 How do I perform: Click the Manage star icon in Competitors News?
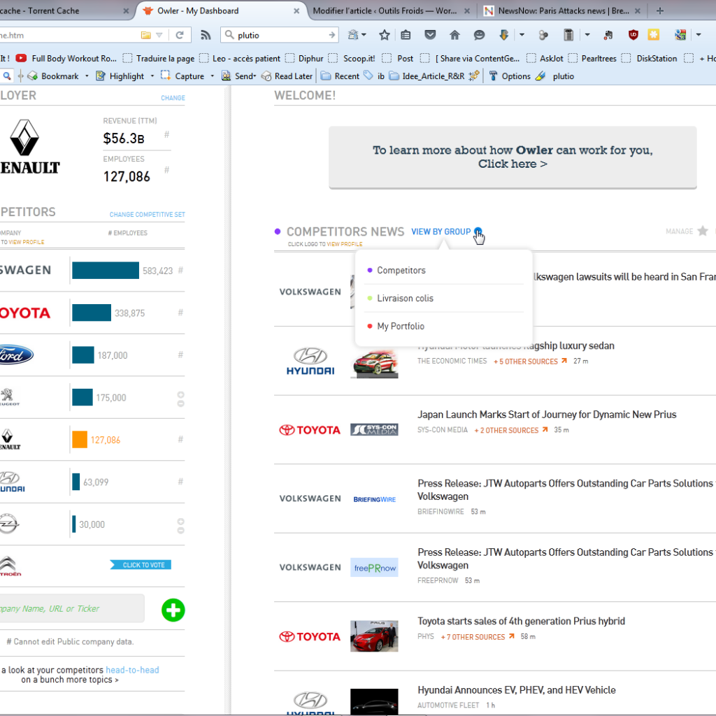point(703,231)
